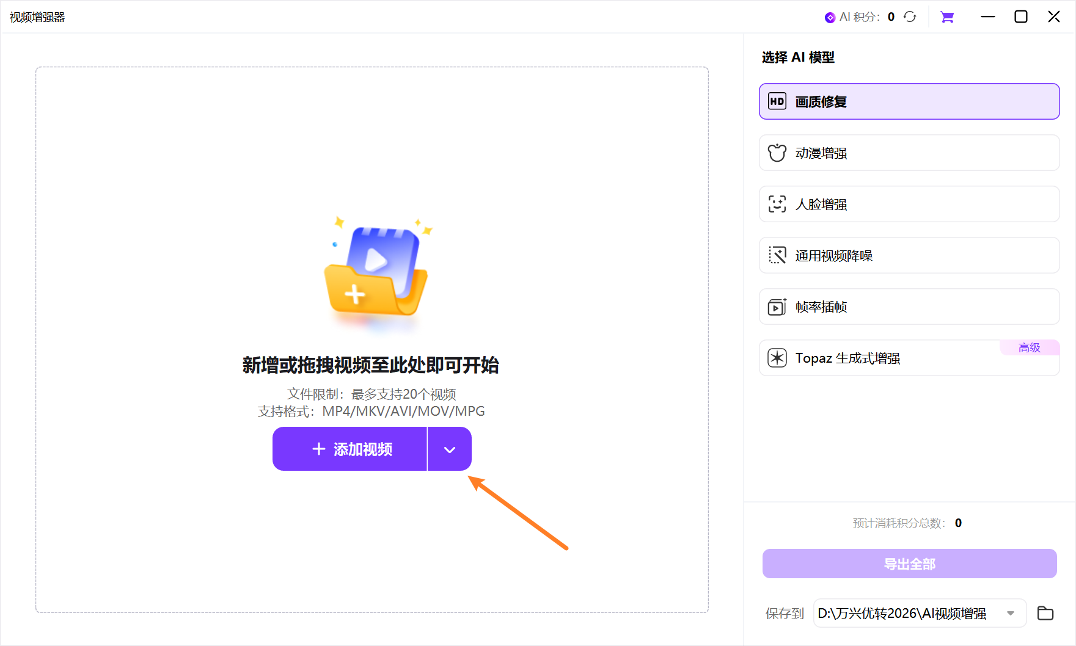Screen dimensions: 1076x646
Task: Click the anime icon next to 动漫增强
Action: click(777, 153)
